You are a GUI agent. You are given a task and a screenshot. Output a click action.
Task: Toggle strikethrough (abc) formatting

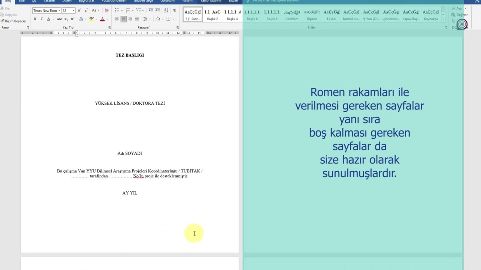tap(59, 19)
